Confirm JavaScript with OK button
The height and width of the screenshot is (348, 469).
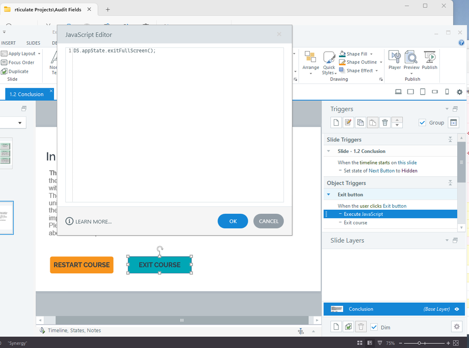tap(232, 221)
